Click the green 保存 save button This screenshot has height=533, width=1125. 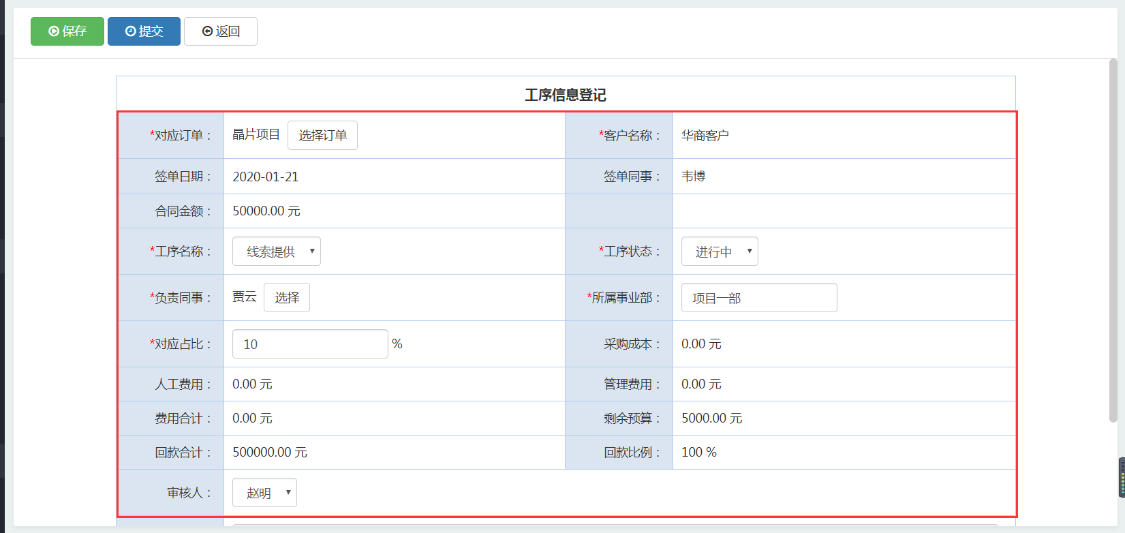pyautogui.click(x=67, y=31)
